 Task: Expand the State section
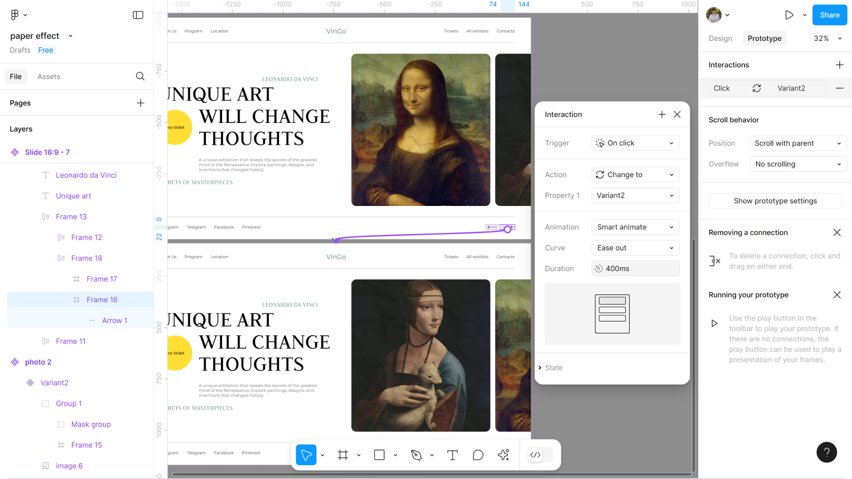coord(553,368)
